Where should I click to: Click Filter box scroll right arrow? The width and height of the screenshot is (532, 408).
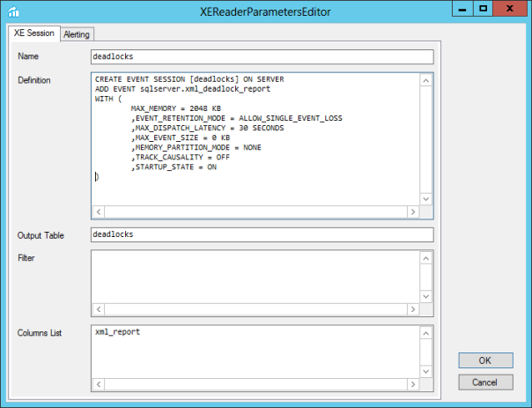point(413,309)
